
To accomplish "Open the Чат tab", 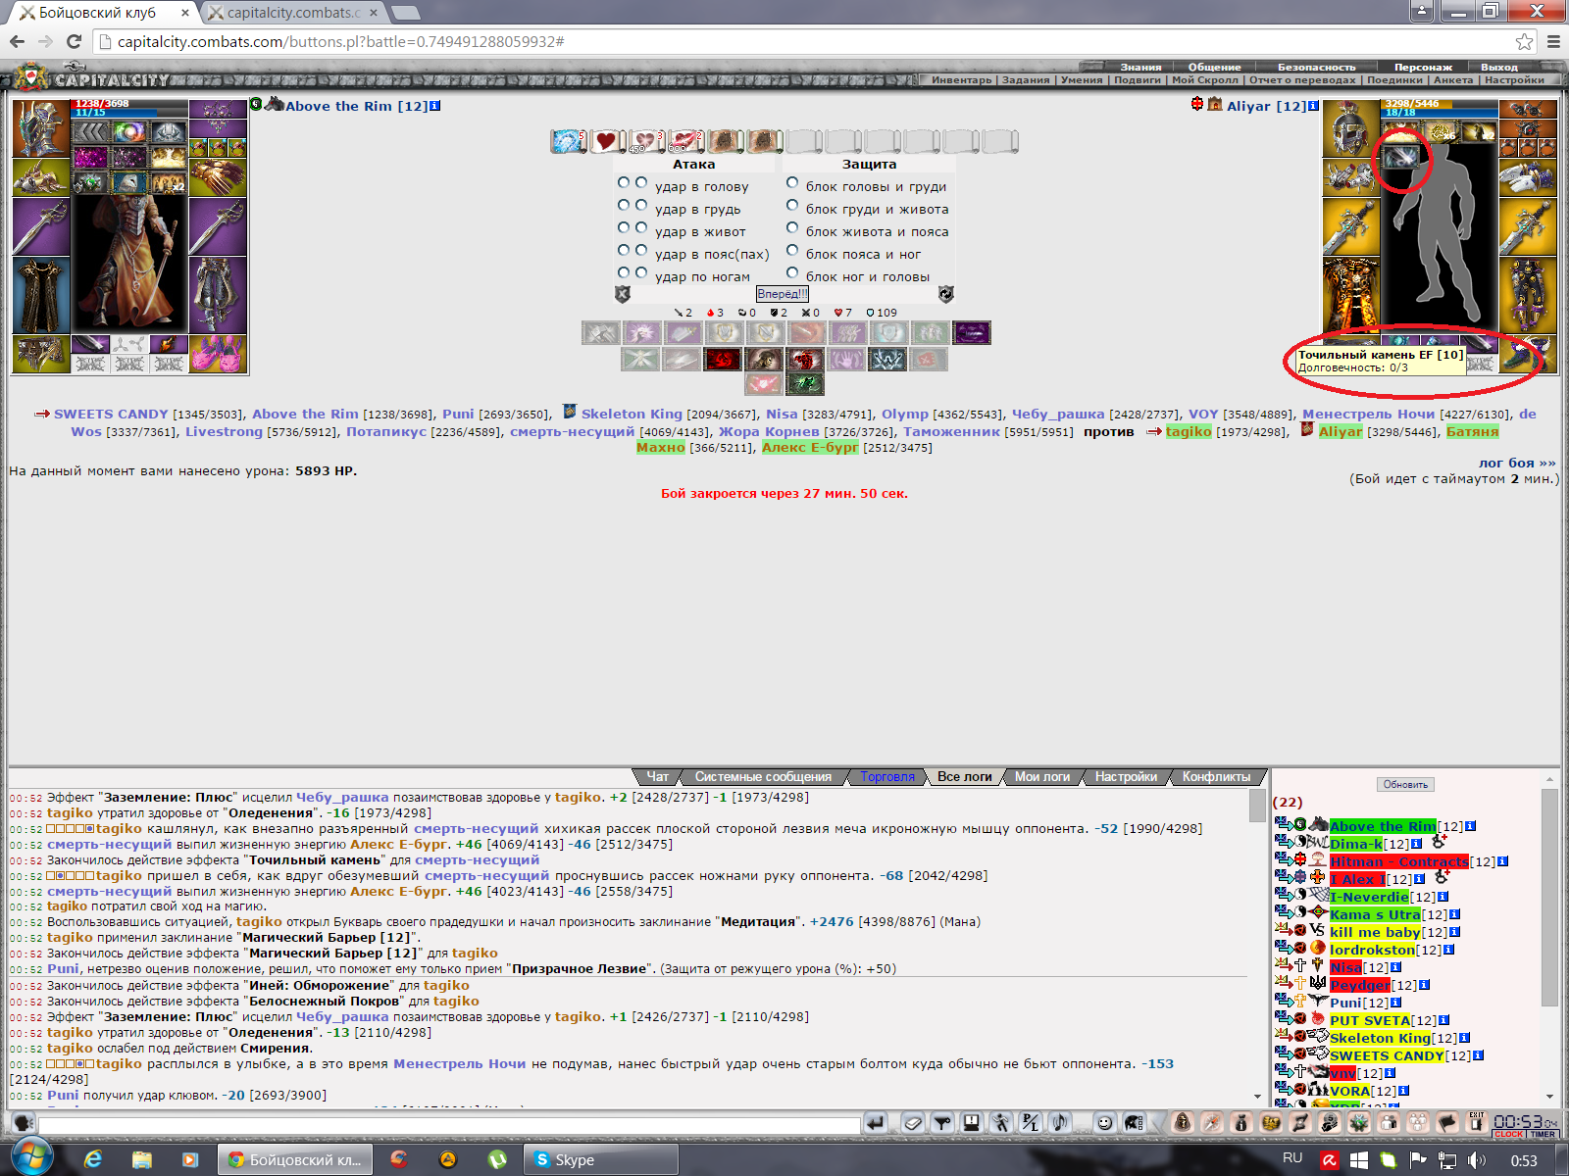I will (657, 777).
